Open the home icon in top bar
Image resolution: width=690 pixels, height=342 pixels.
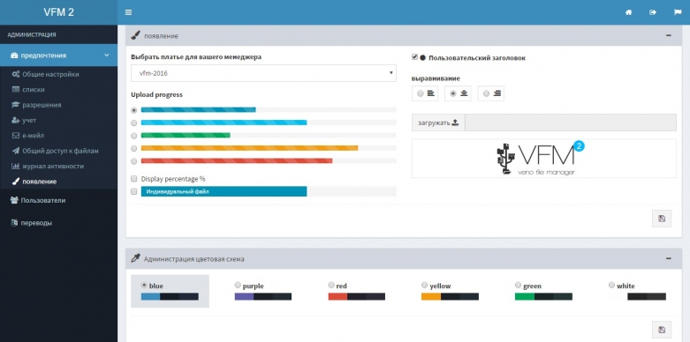pos(629,12)
